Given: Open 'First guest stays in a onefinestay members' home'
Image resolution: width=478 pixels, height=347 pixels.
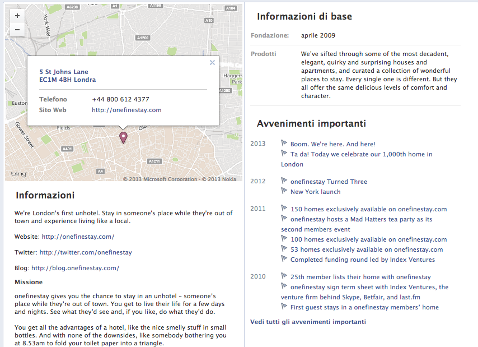Looking at the screenshot, I should pyautogui.click(x=364, y=307).
